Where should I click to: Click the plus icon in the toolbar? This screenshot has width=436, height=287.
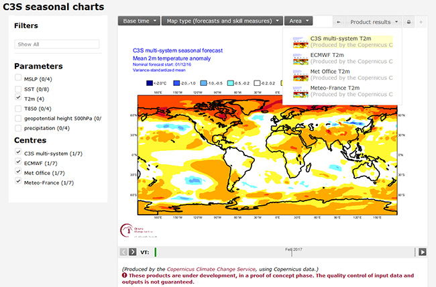point(421,22)
